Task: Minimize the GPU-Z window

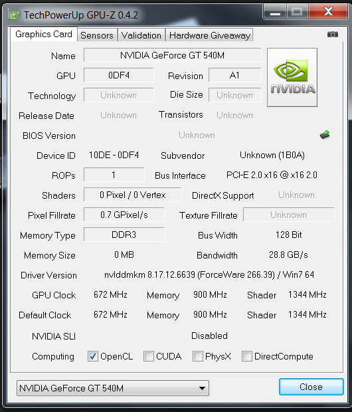Action: 275,12
